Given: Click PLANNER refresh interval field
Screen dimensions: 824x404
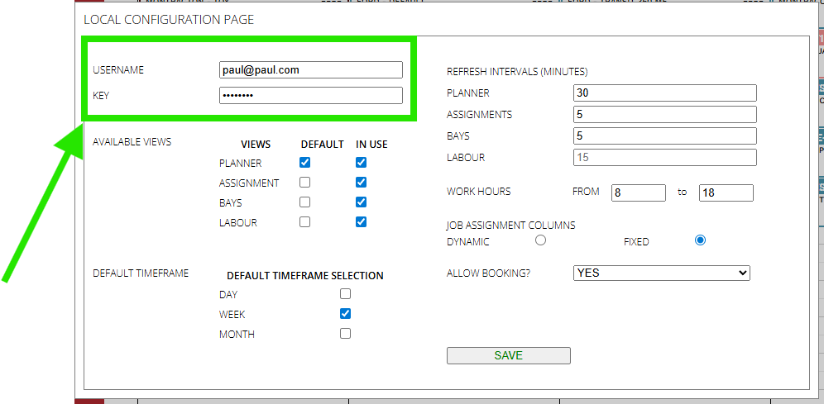Looking at the screenshot, I should [x=665, y=93].
